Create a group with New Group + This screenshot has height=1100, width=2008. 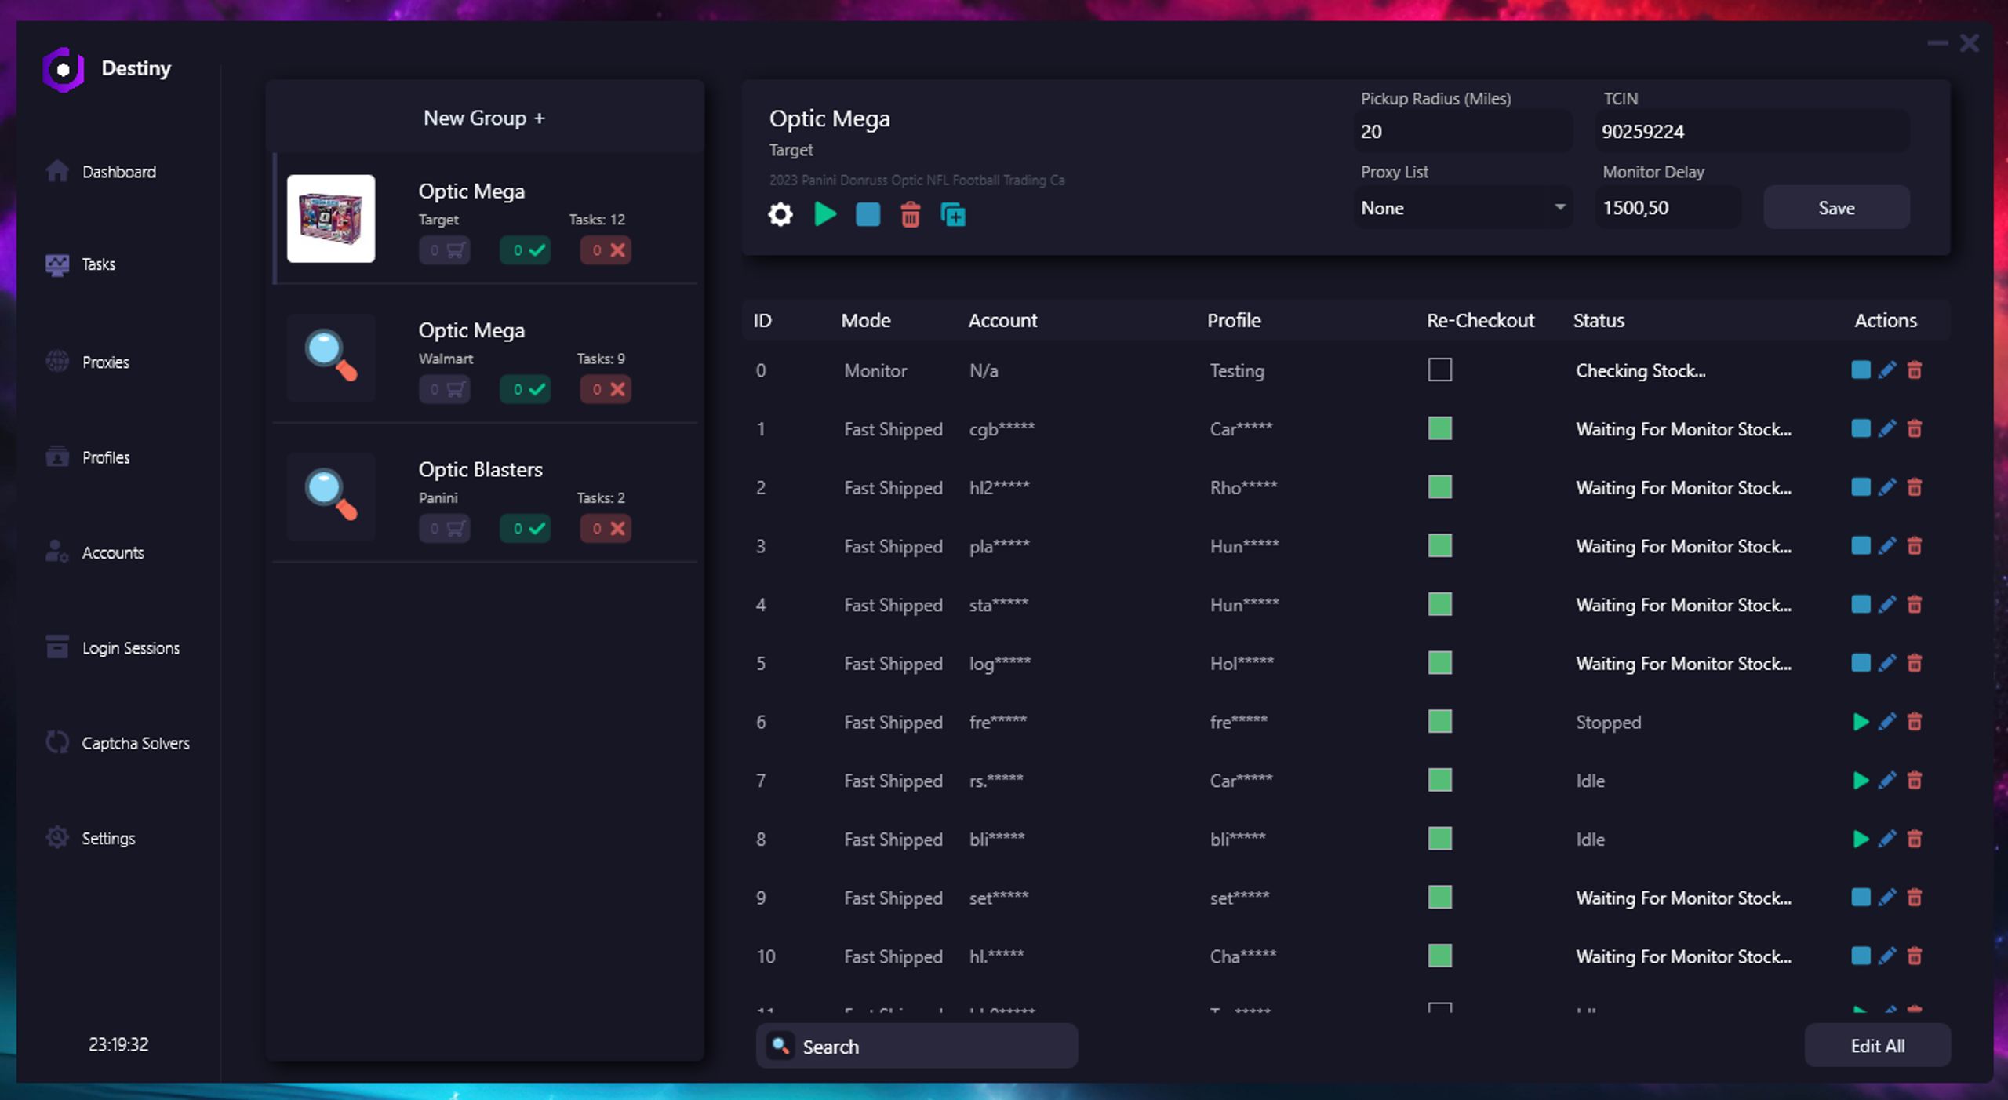pyautogui.click(x=484, y=118)
